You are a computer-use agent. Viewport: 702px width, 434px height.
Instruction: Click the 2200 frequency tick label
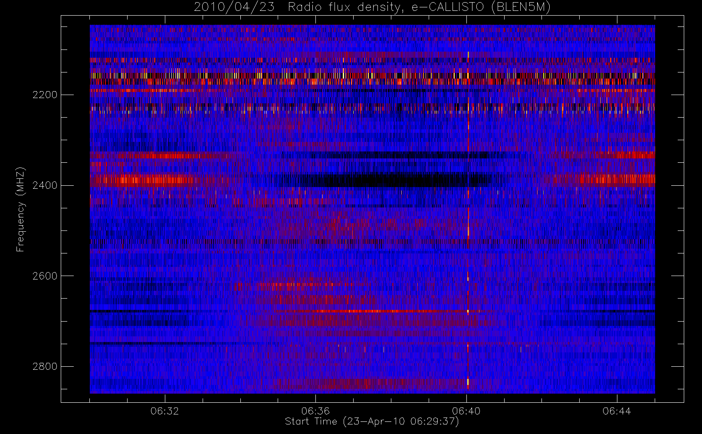[45, 95]
